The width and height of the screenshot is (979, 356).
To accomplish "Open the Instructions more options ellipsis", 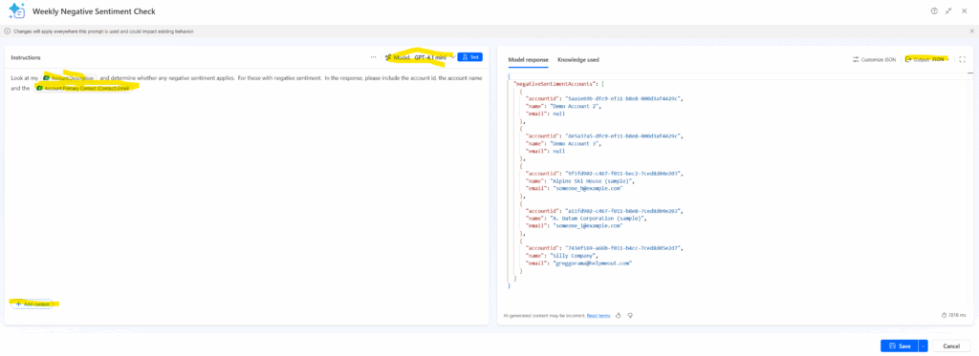I will pos(374,57).
